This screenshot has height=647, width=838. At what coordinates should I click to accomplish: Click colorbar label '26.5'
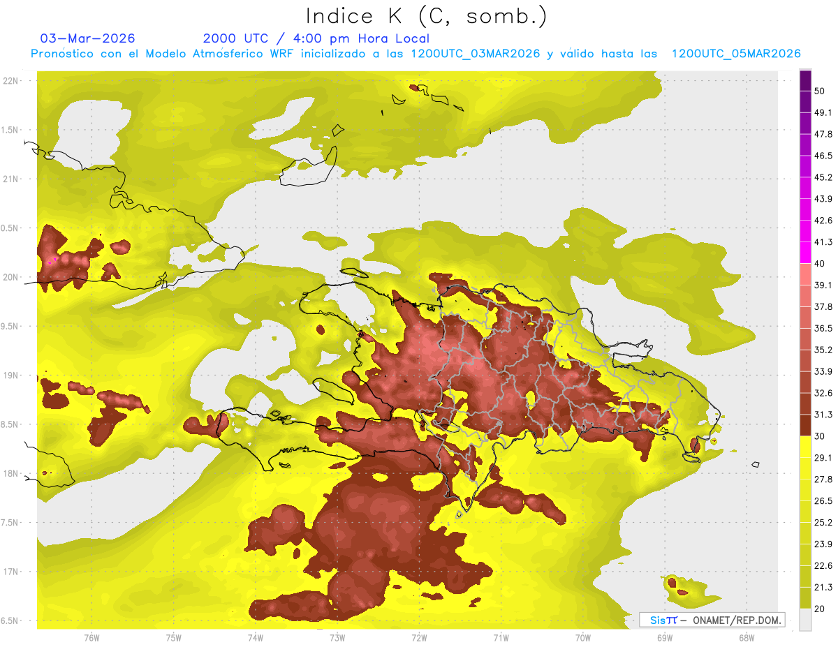point(823,501)
